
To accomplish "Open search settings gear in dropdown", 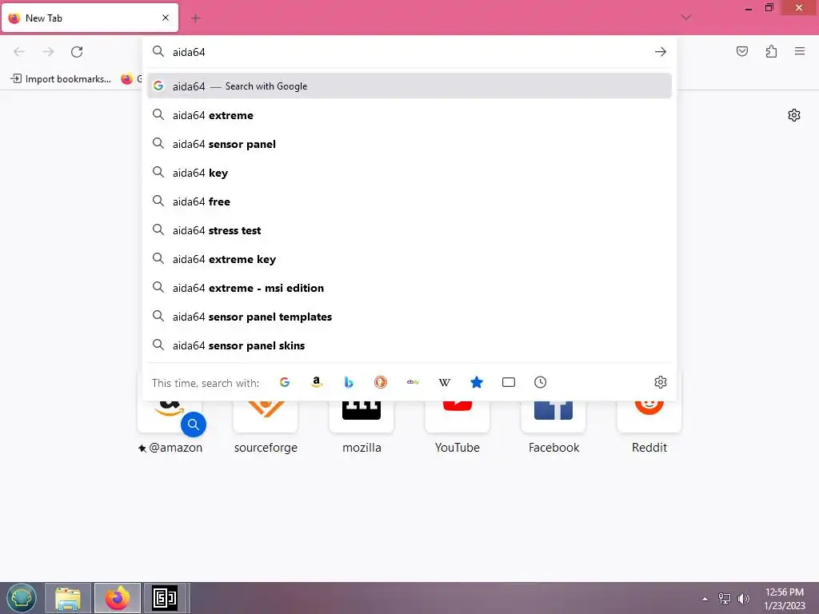I will point(660,382).
